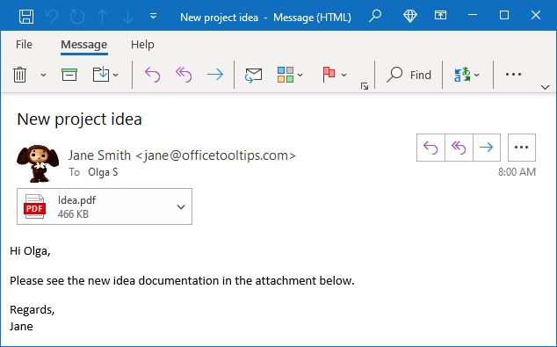Collapse the ribbon with the chevron arrow
The width and height of the screenshot is (557, 347).
(545, 87)
